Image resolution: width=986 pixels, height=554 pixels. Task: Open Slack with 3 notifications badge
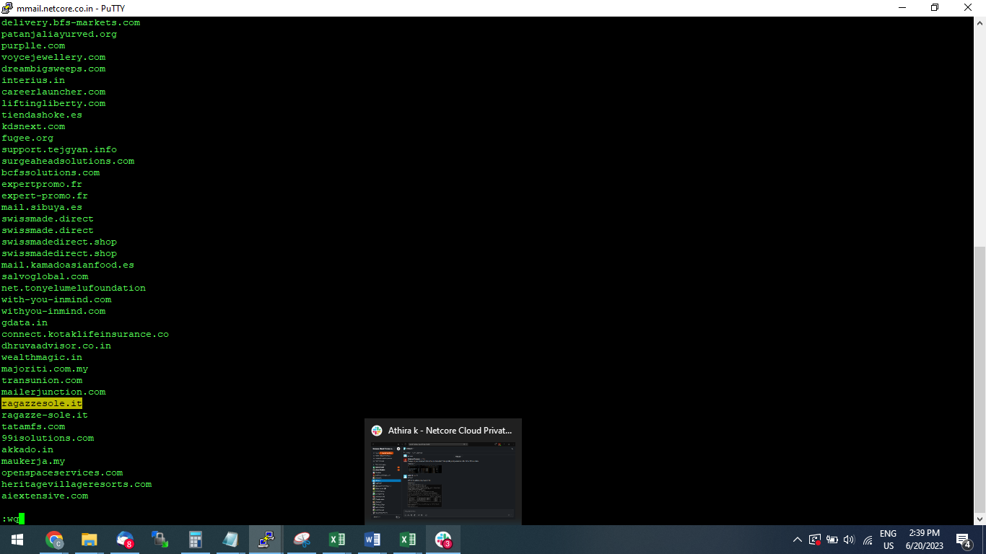[442, 540]
